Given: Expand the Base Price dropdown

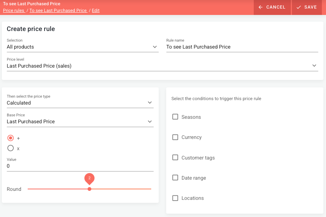Looking at the screenshot, I should point(150,121).
